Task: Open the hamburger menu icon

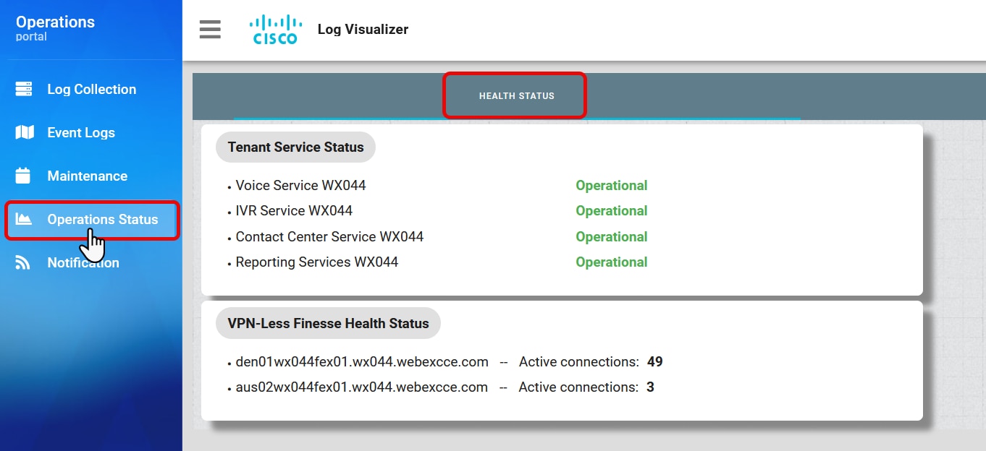Action: pyautogui.click(x=210, y=30)
